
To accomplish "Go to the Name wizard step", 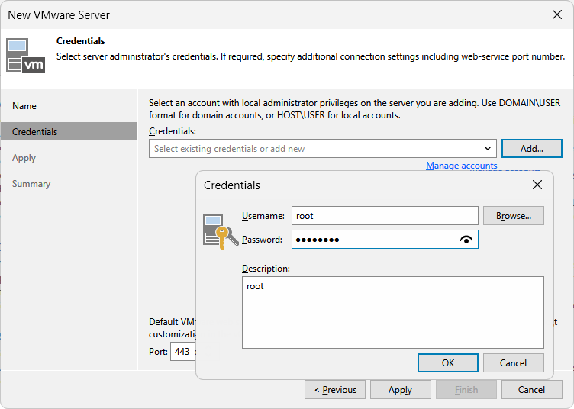I will [x=24, y=106].
